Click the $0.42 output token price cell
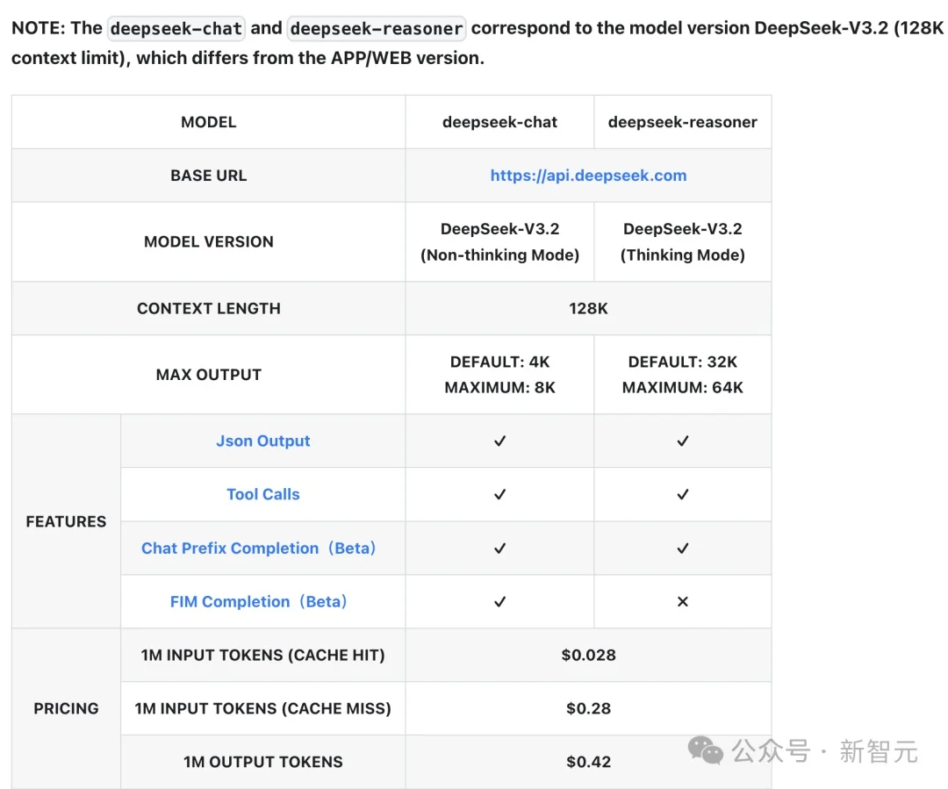The height and width of the screenshot is (789, 948). click(x=588, y=762)
